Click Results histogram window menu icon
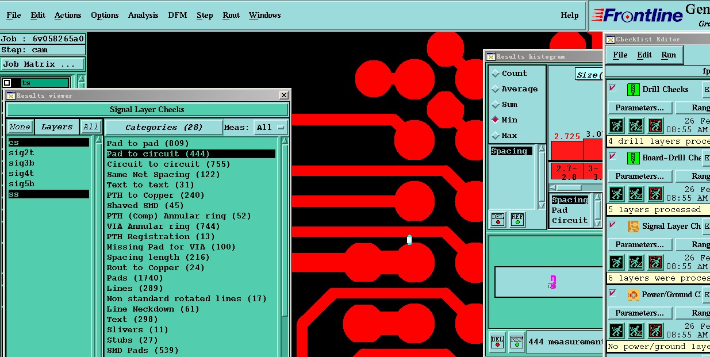This screenshot has height=357, width=710. pos(491,56)
